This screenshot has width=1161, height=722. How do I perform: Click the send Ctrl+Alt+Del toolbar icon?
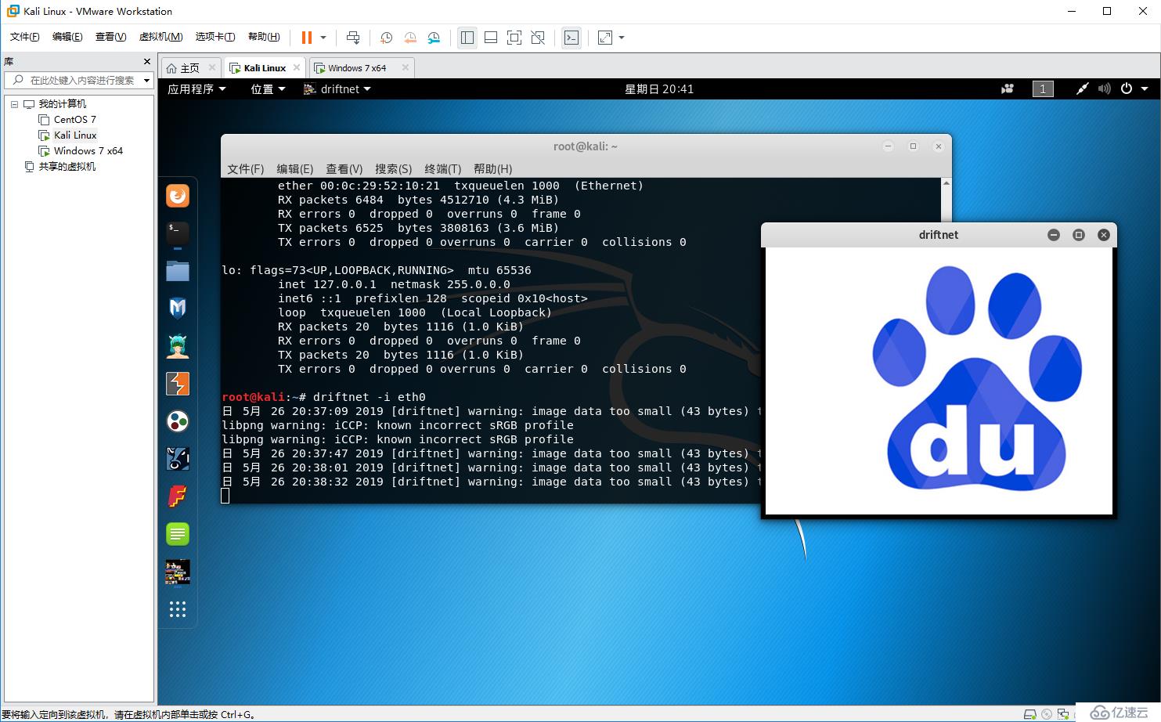(x=353, y=38)
